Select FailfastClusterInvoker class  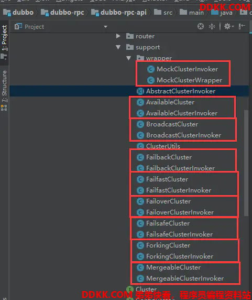(179, 190)
